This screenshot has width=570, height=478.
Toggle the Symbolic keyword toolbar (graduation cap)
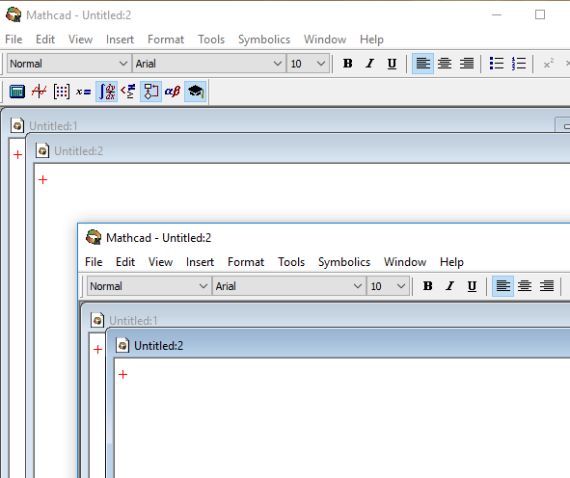pyautogui.click(x=195, y=92)
